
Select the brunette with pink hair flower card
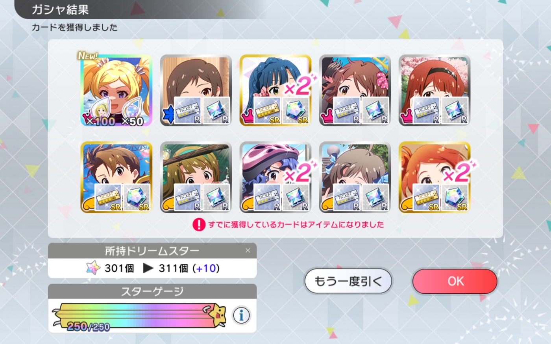click(x=355, y=90)
